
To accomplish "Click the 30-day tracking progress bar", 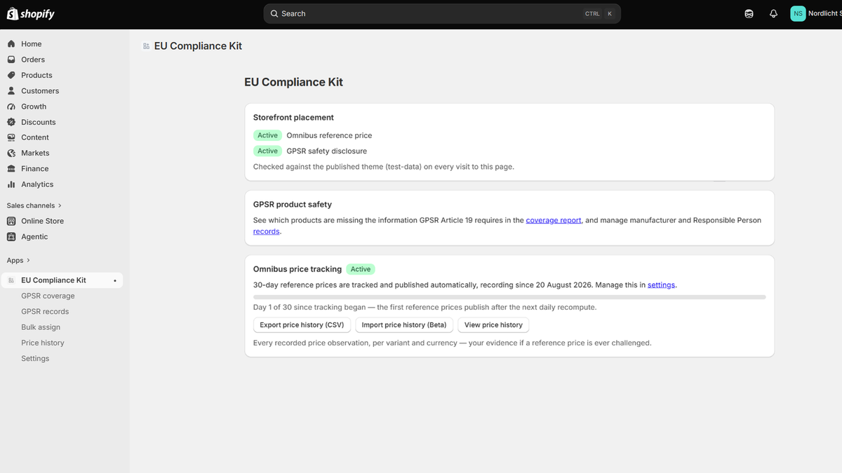I will 509,297.
